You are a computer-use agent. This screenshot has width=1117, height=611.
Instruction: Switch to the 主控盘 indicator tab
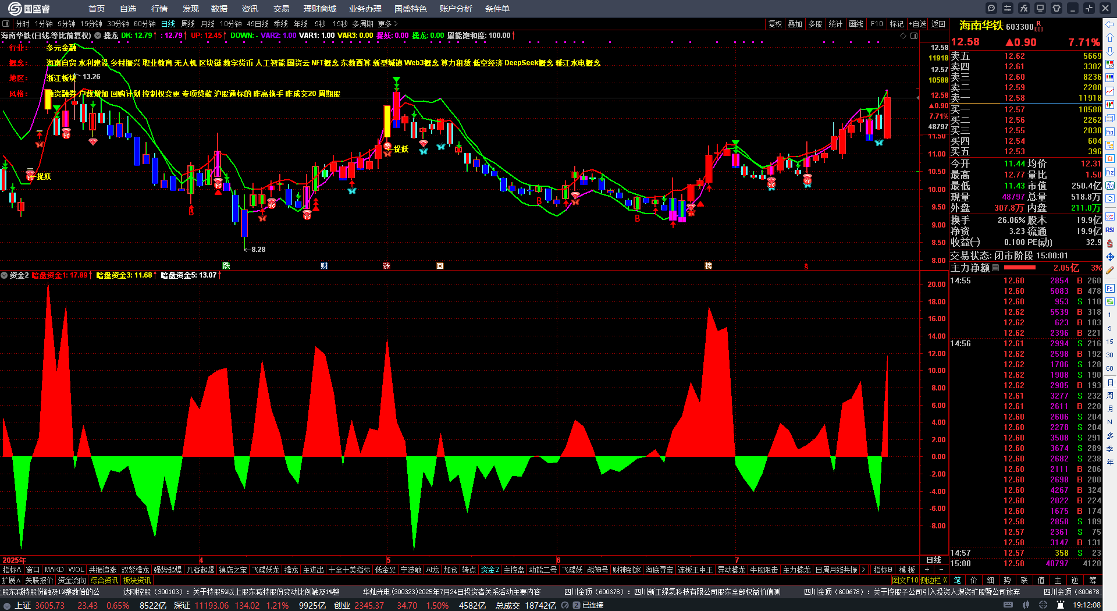tap(514, 570)
